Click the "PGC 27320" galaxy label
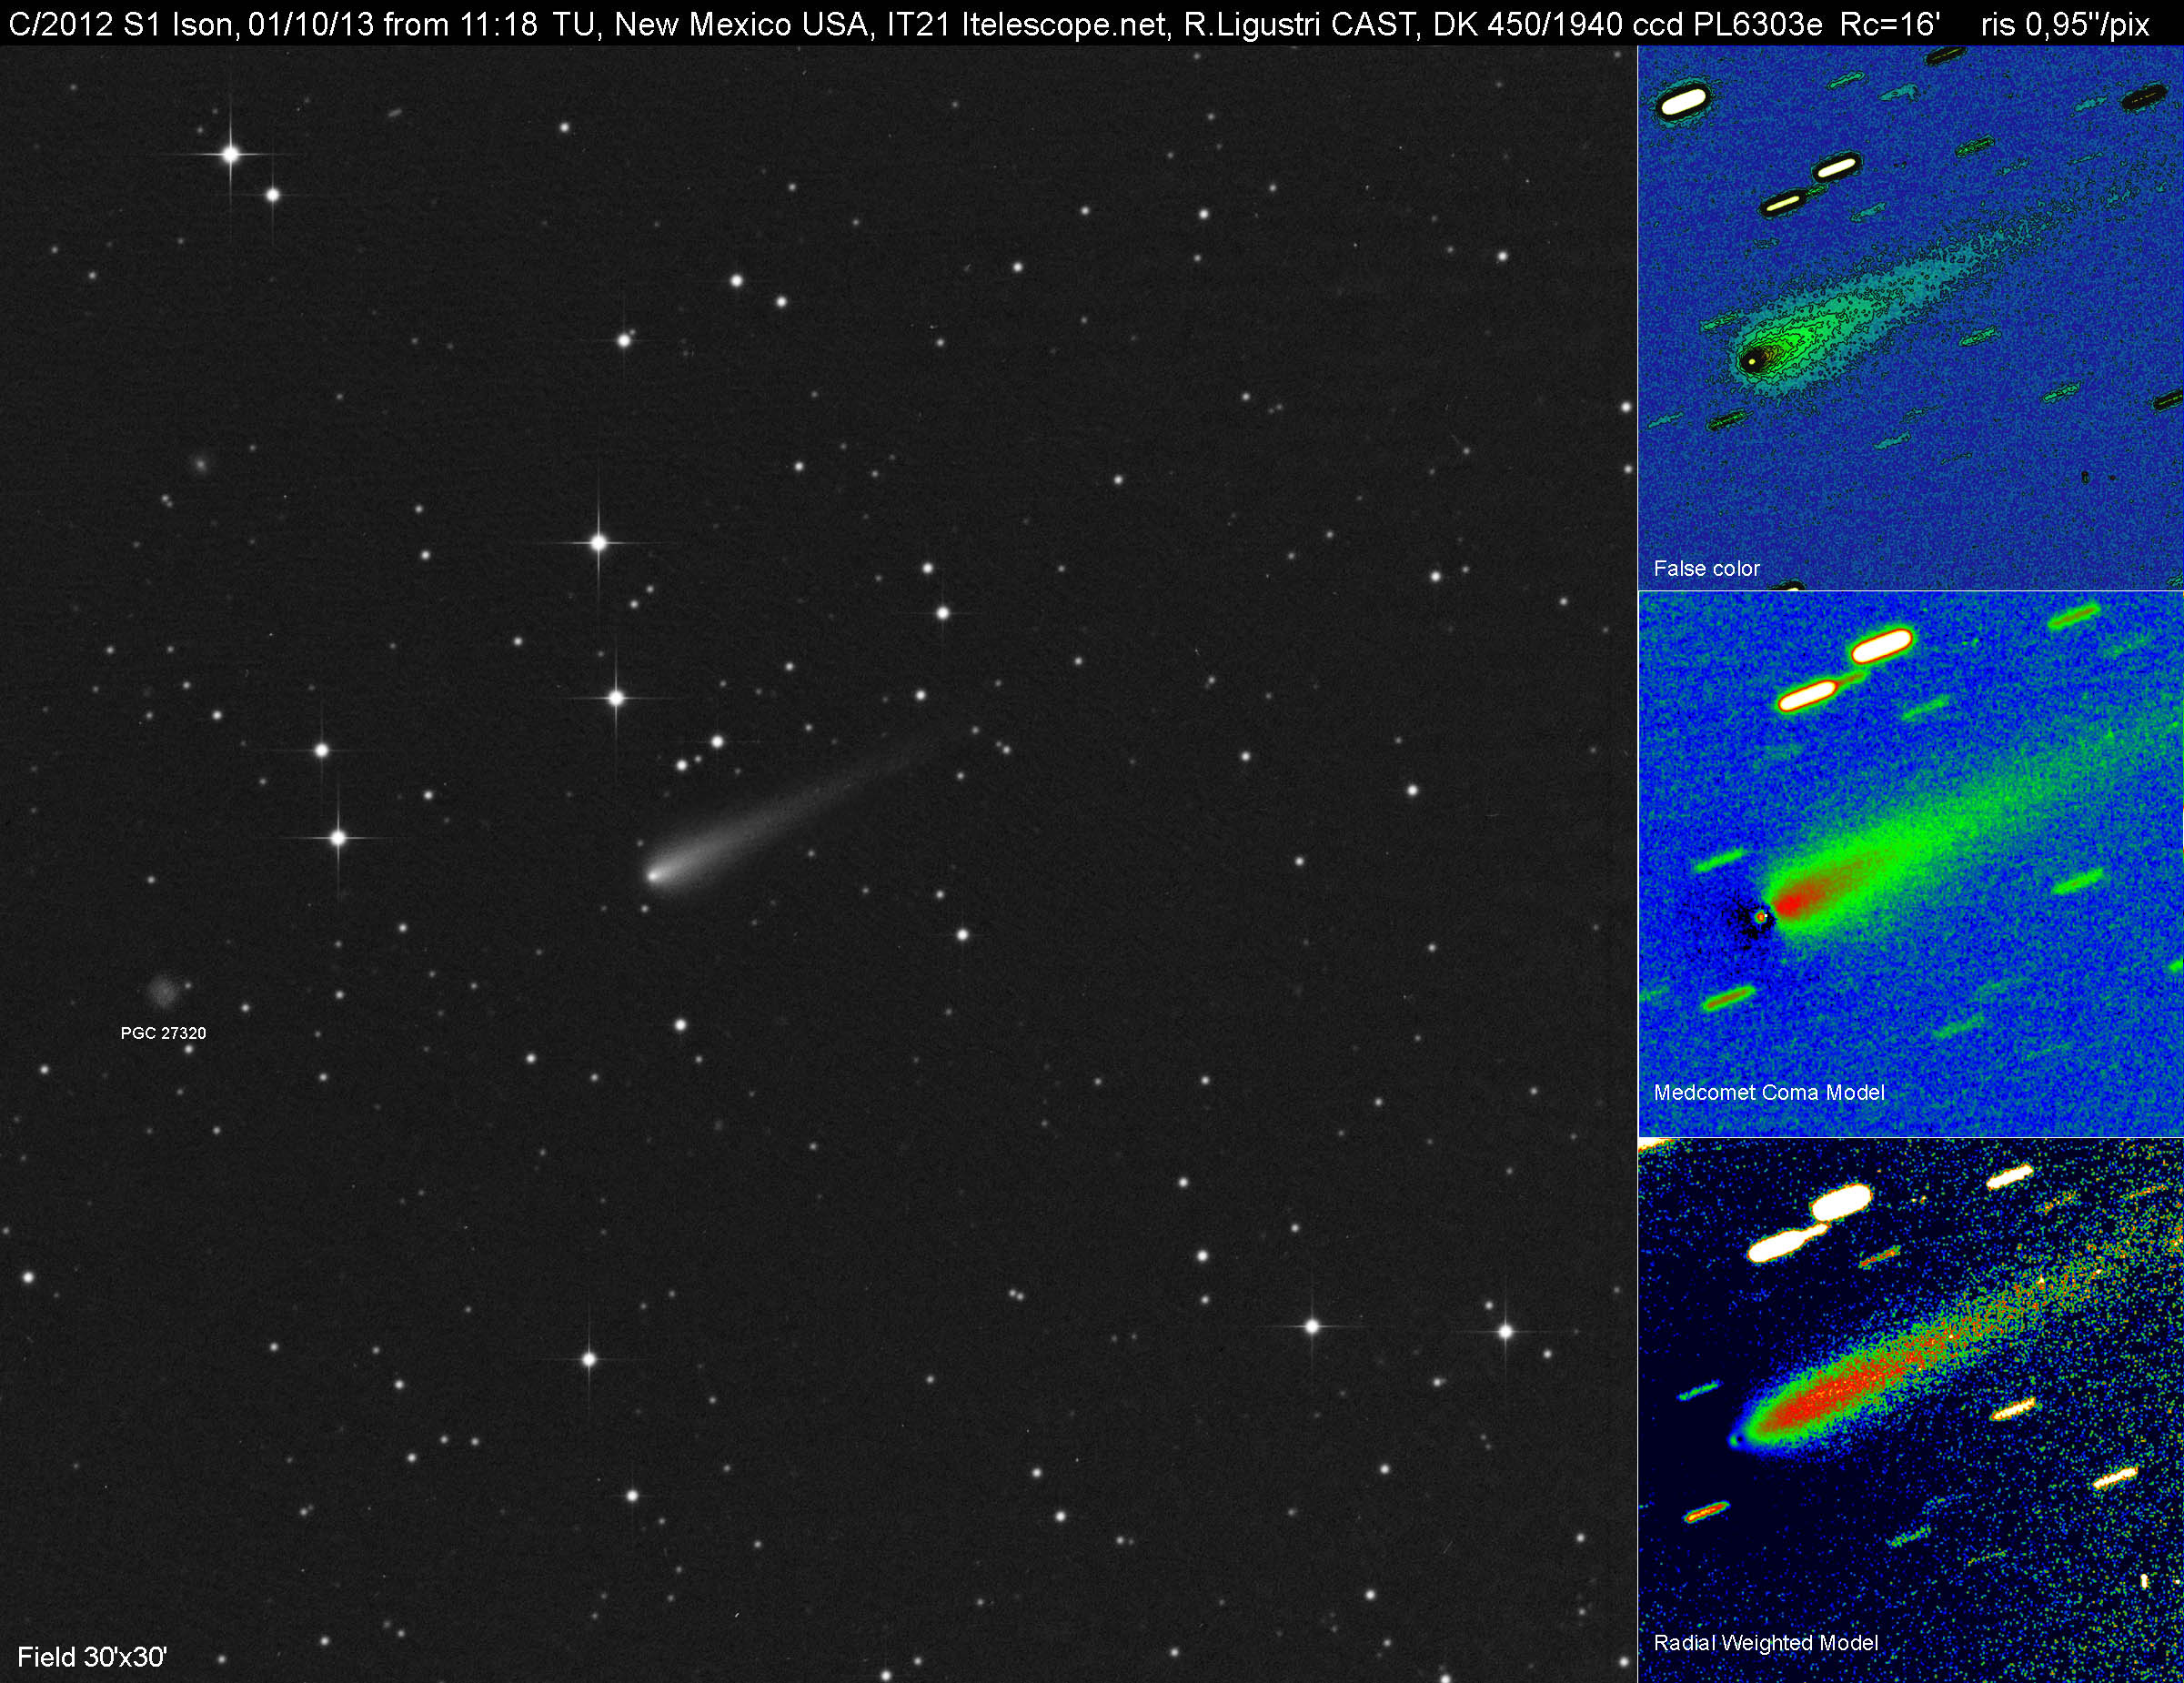 (163, 1033)
